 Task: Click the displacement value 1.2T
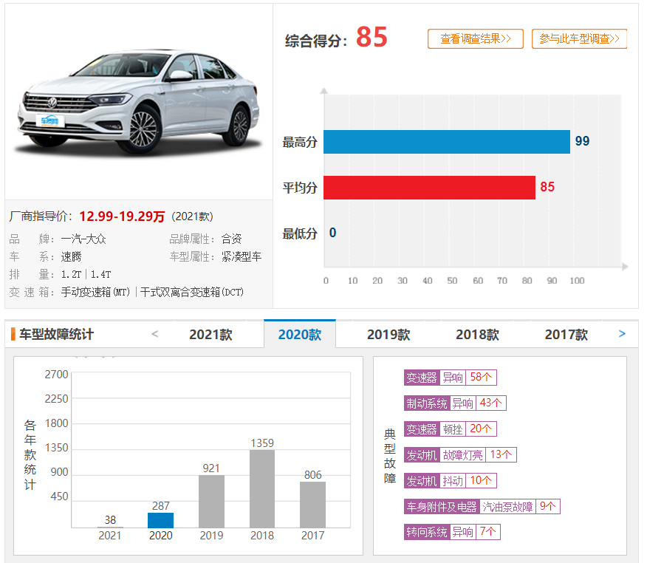tap(72, 275)
